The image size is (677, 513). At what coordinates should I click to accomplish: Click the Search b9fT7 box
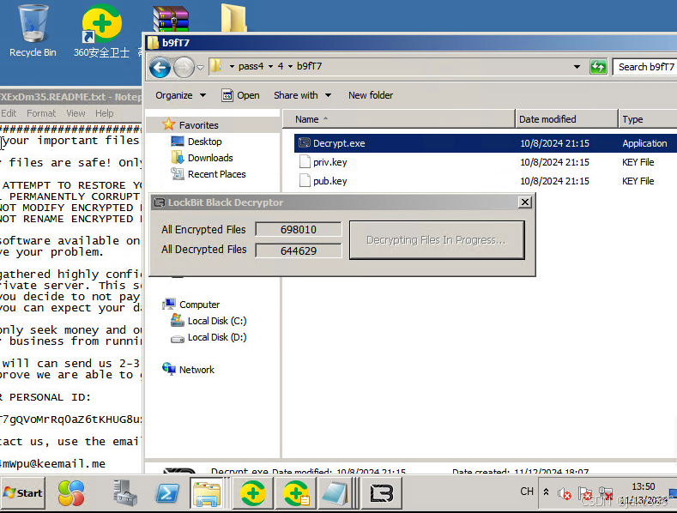[645, 67]
